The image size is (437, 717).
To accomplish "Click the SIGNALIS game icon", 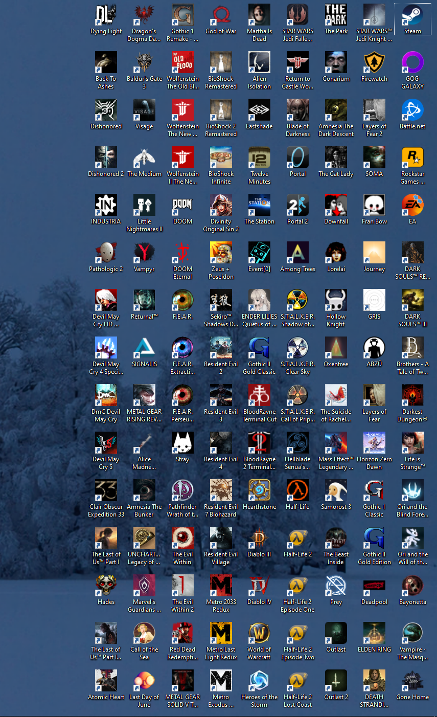I will (x=144, y=348).
